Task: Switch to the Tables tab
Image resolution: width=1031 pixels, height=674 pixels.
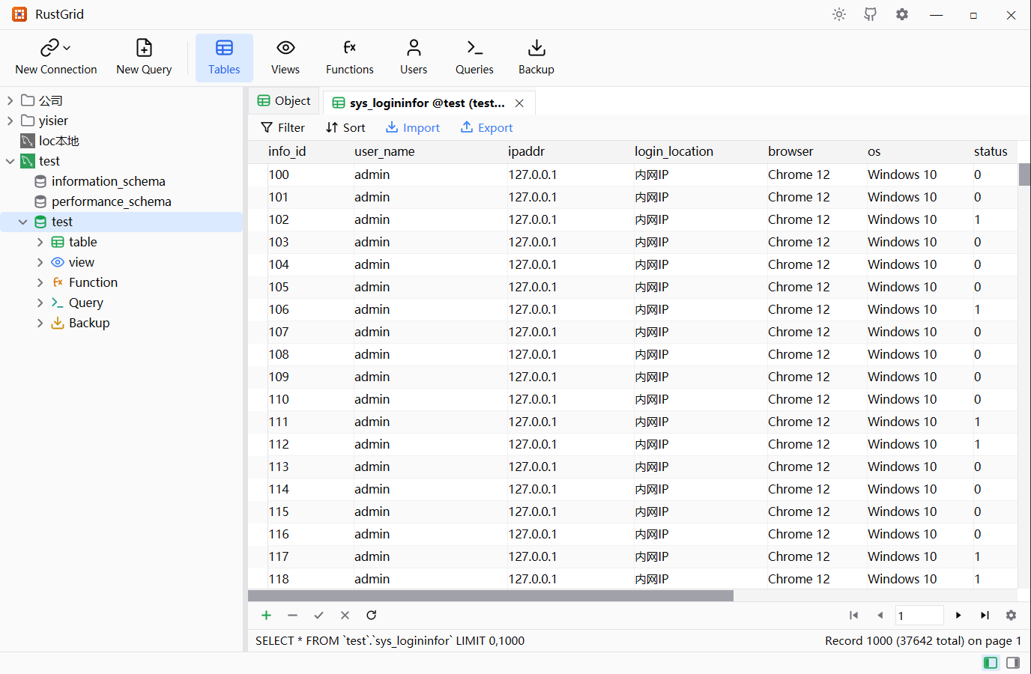Action: click(x=224, y=58)
